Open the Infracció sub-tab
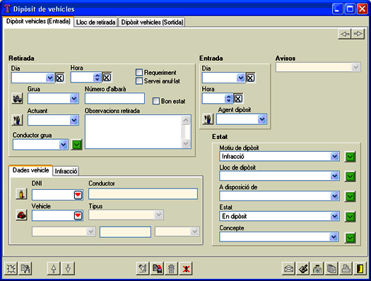Screen dimensions: 371x281 coord(66,171)
